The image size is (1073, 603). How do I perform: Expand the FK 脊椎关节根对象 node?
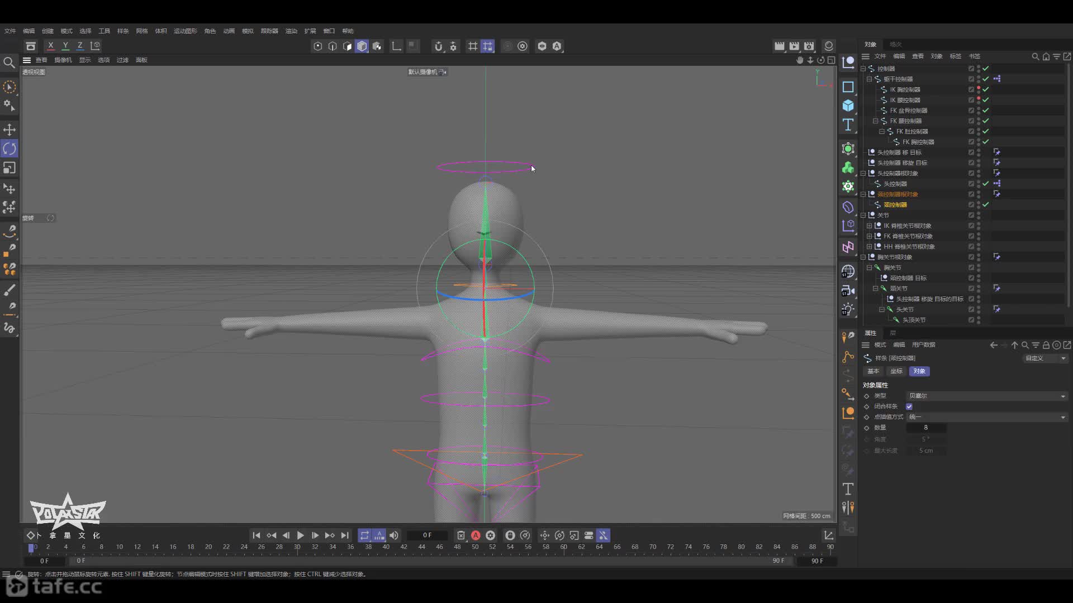pyautogui.click(x=870, y=236)
